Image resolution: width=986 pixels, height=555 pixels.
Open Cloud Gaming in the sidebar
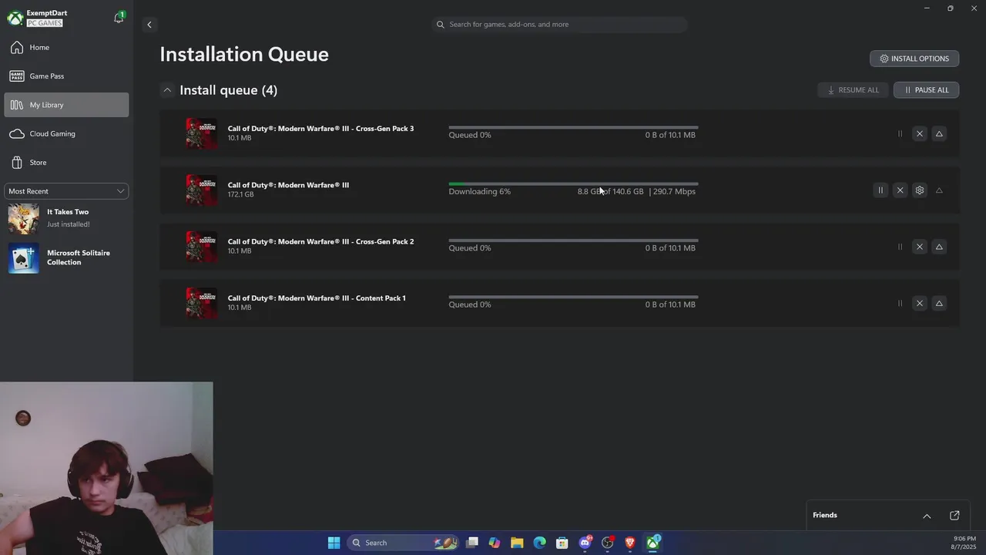[x=66, y=133]
